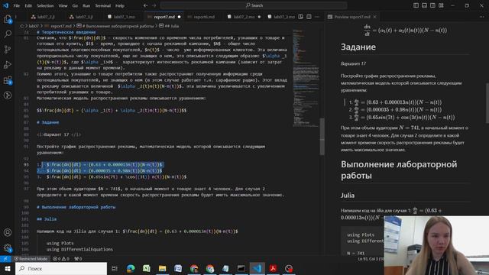Open preview to the side icon
The width and height of the screenshot is (489, 275).
click(x=300, y=17)
